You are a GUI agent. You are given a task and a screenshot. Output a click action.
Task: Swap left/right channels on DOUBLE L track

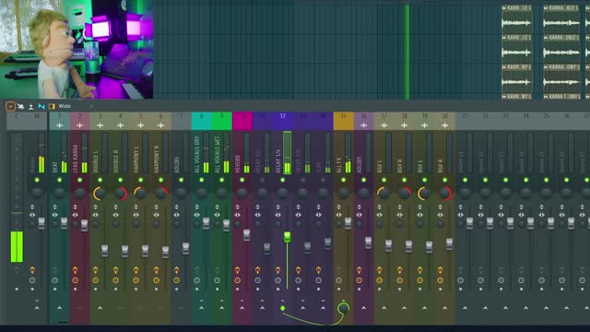pos(96,215)
